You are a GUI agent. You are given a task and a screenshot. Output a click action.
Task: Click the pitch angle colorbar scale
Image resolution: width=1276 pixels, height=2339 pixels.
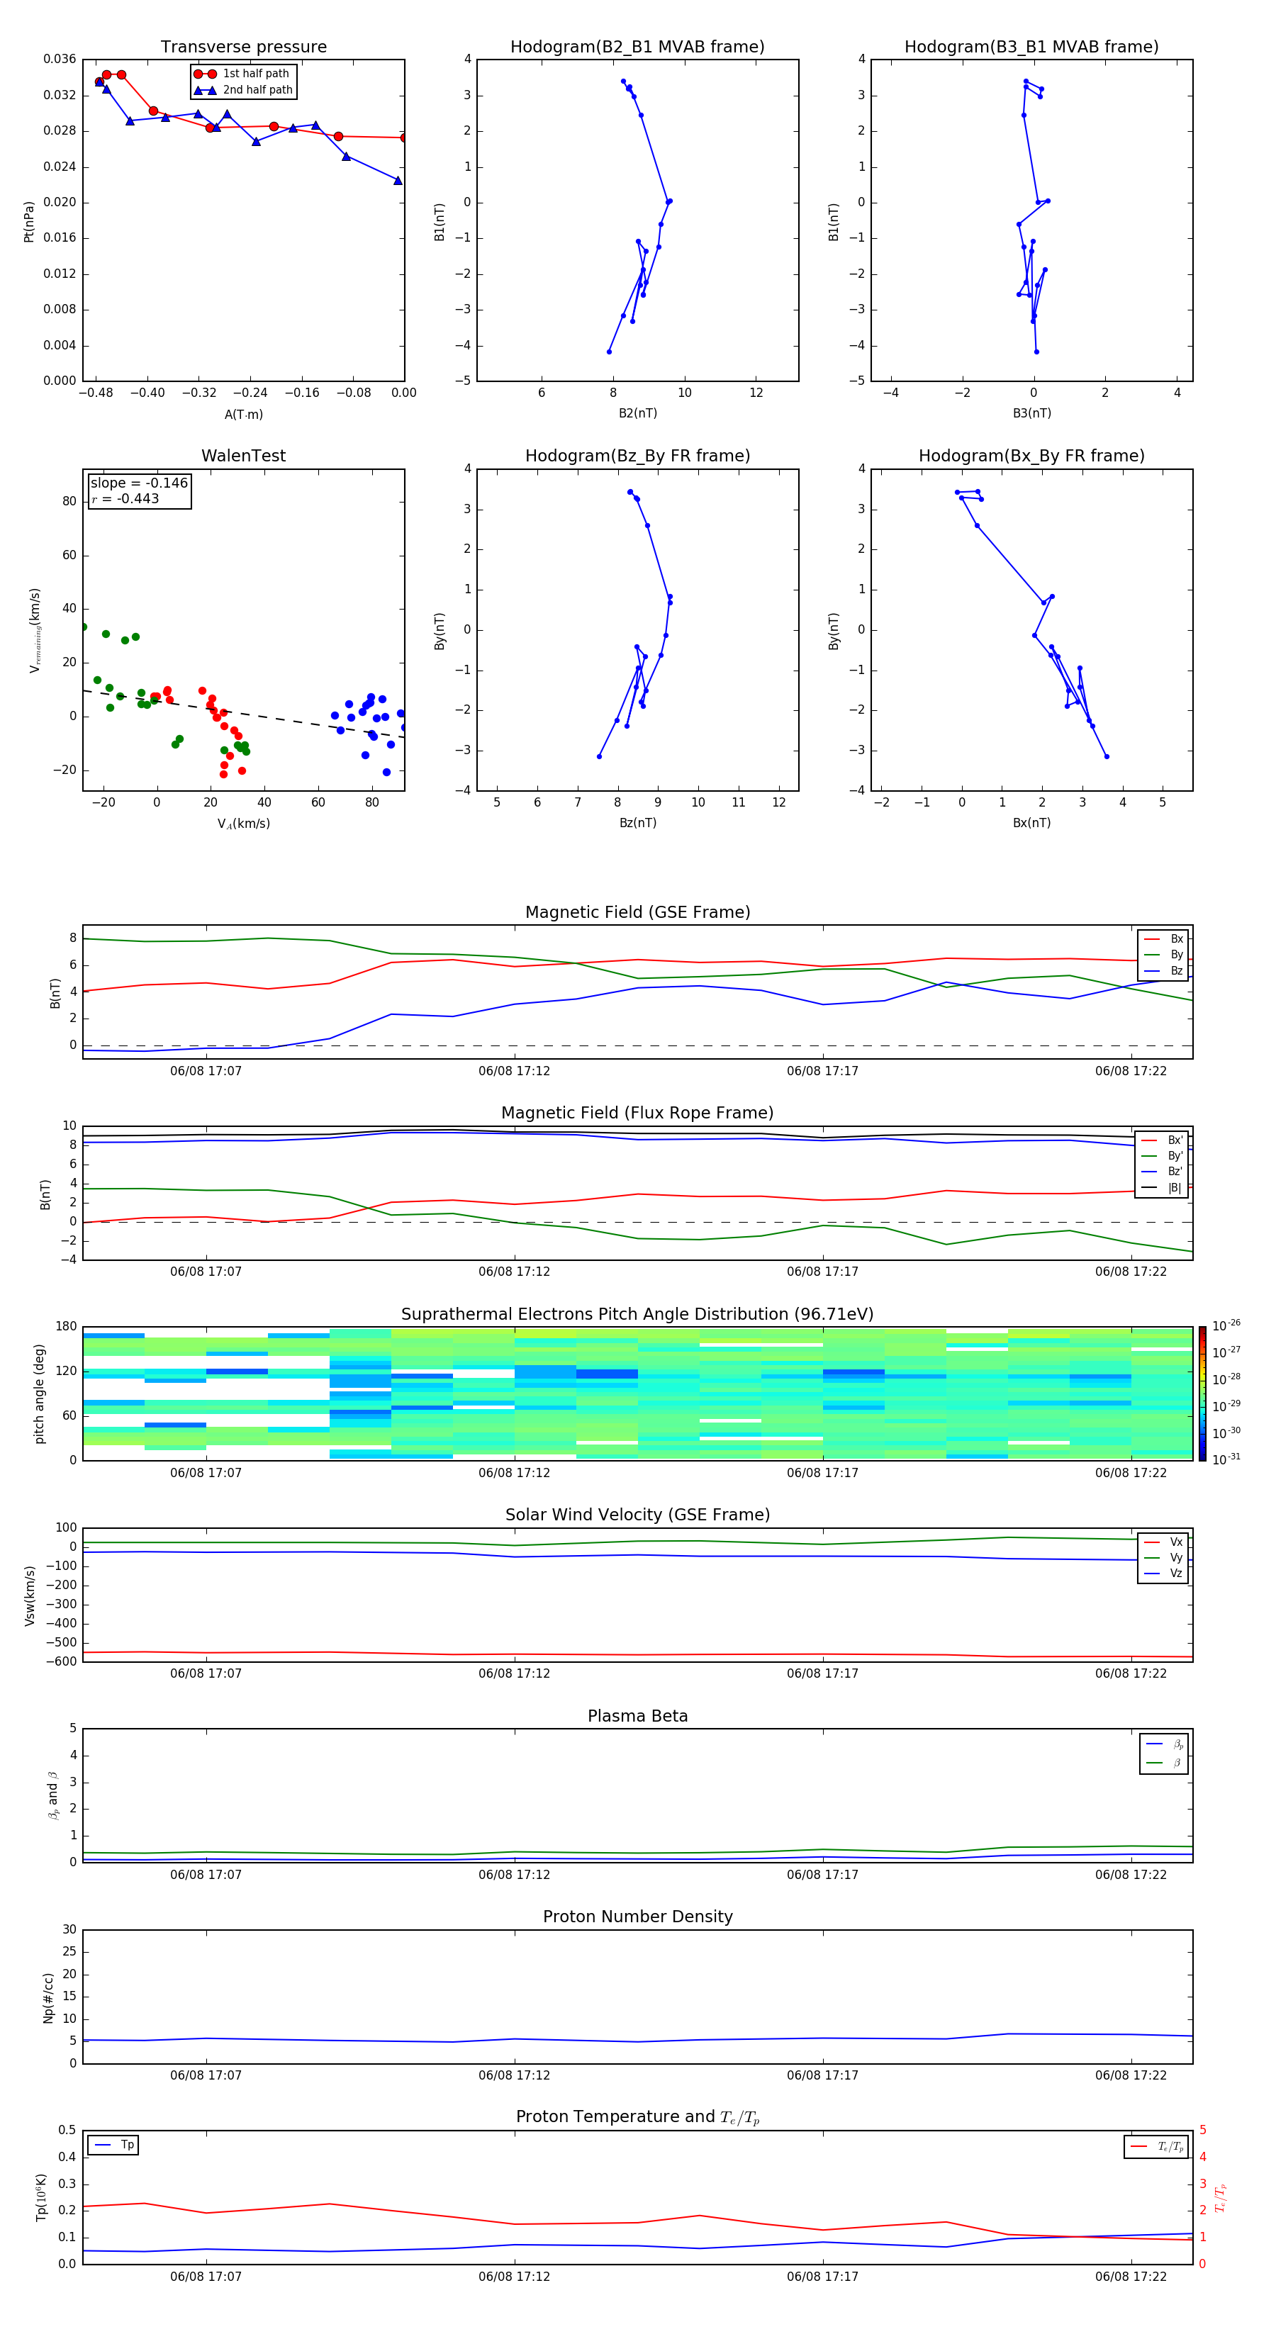click(1202, 1393)
